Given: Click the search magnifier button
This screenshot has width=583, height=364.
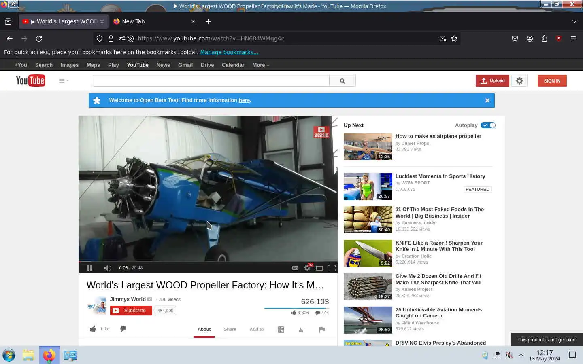Looking at the screenshot, I should pos(343,81).
